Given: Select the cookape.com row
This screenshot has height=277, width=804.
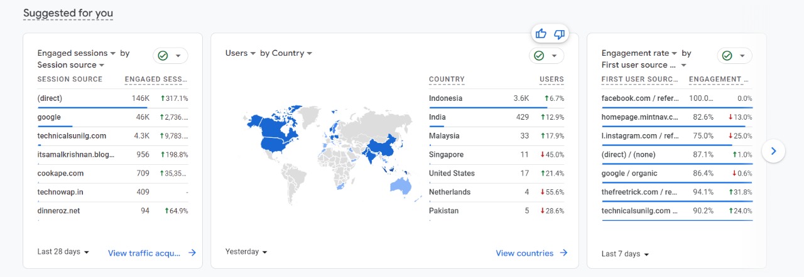Looking at the screenshot, I should 113,174.
